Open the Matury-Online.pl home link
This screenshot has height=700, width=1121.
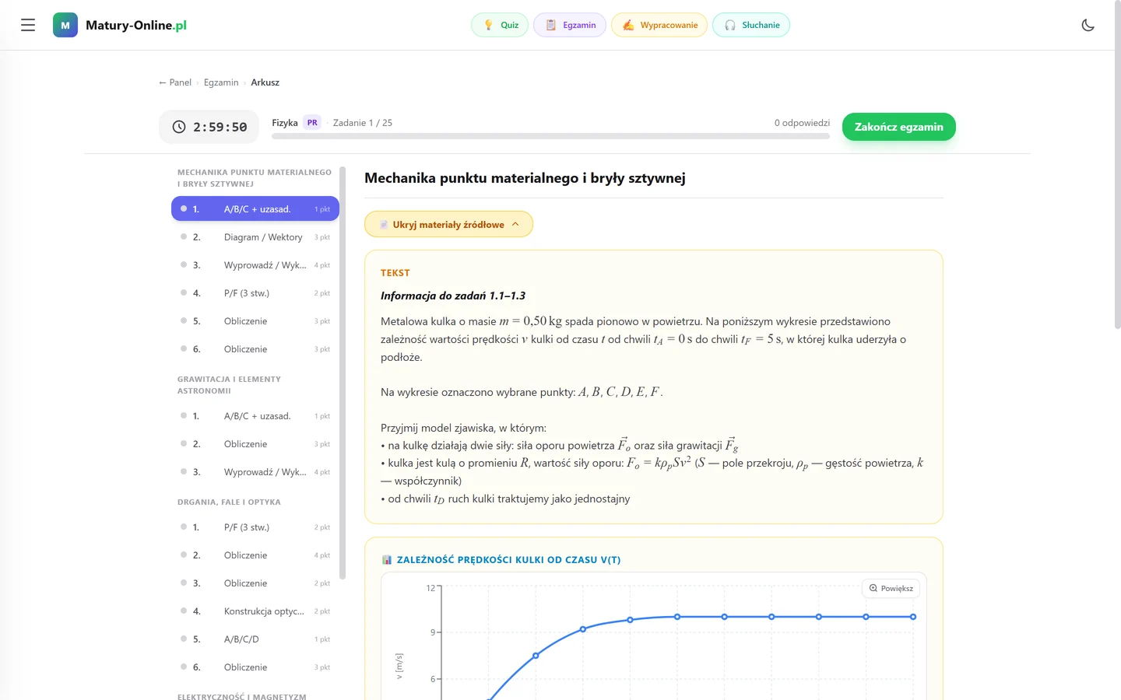[x=120, y=25]
